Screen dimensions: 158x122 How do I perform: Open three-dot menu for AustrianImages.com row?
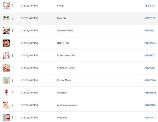(13, 105)
